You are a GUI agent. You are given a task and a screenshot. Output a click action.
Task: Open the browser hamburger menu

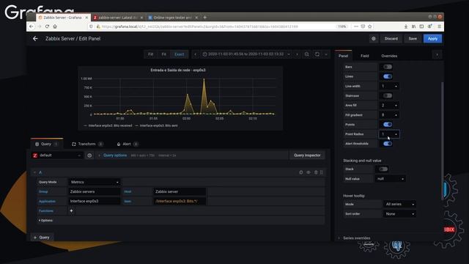pos(440,26)
